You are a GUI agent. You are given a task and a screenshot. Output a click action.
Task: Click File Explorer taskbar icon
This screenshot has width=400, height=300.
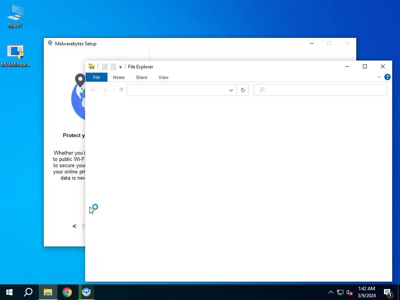pyautogui.click(x=48, y=292)
